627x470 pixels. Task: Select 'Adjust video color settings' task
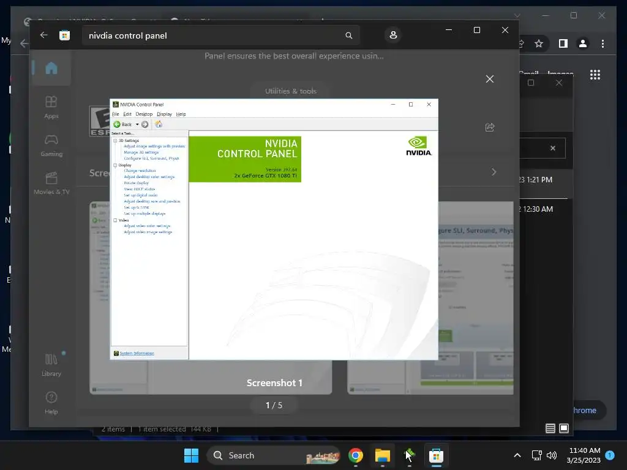pyautogui.click(x=147, y=226)
